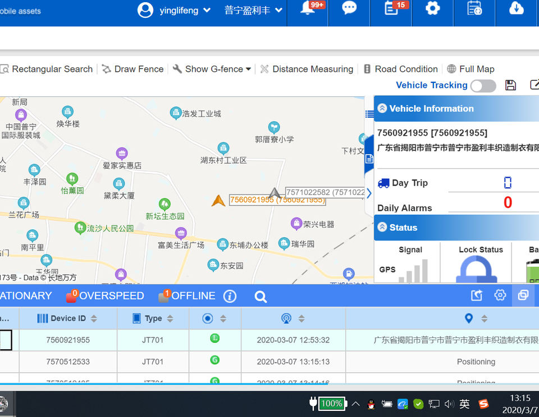Screen dimensions: 539x417
Task: Collapse the Vehicle Information panel
Action: [382, 109]
